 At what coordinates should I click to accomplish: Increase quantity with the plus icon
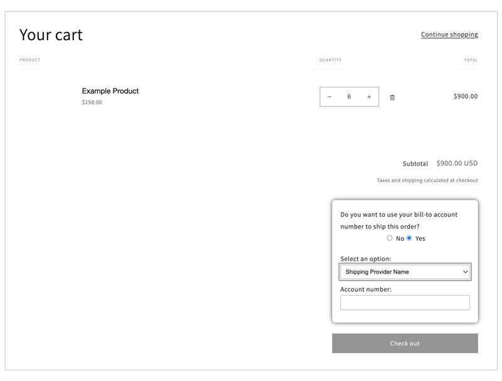(369, 97)
